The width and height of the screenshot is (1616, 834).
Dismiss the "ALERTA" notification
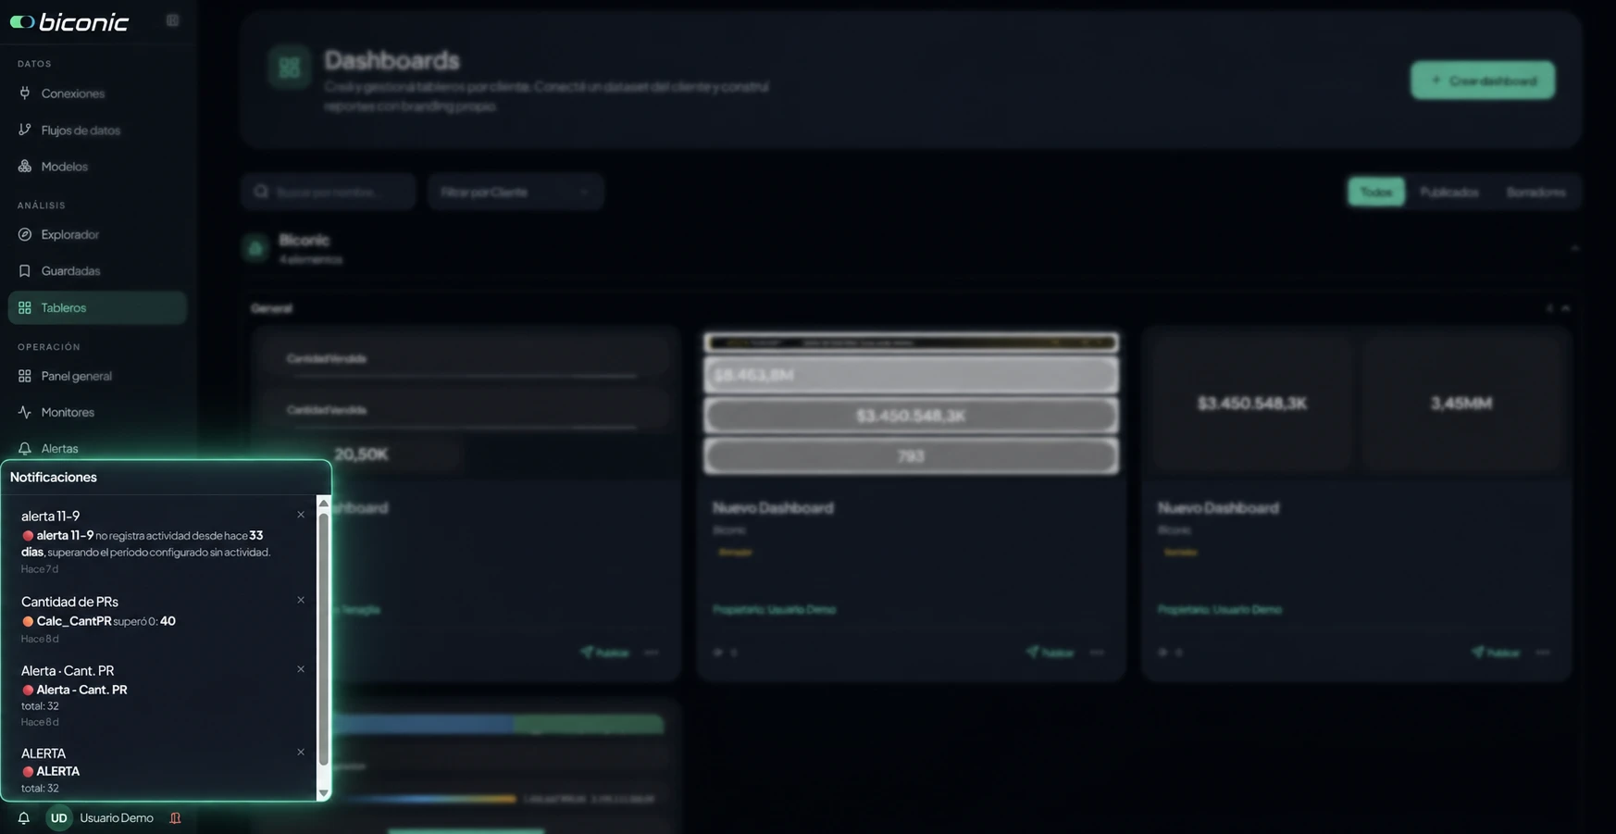301,752
